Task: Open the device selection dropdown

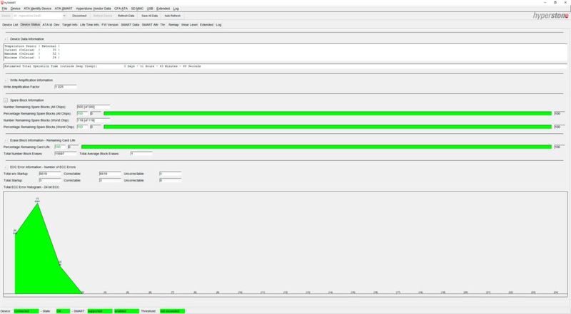Action: click(x=39, y=16)
